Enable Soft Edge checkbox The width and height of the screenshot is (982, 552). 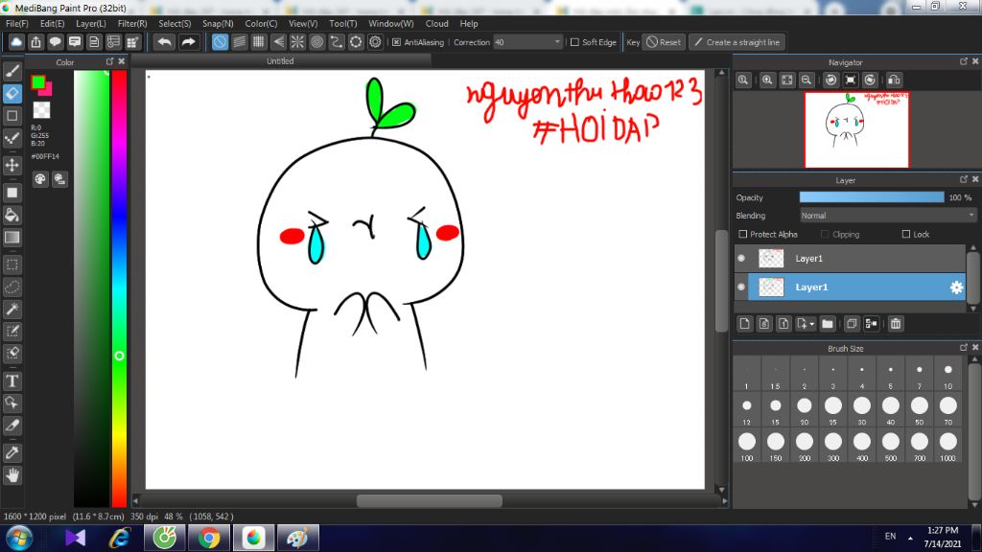[574, 42]
